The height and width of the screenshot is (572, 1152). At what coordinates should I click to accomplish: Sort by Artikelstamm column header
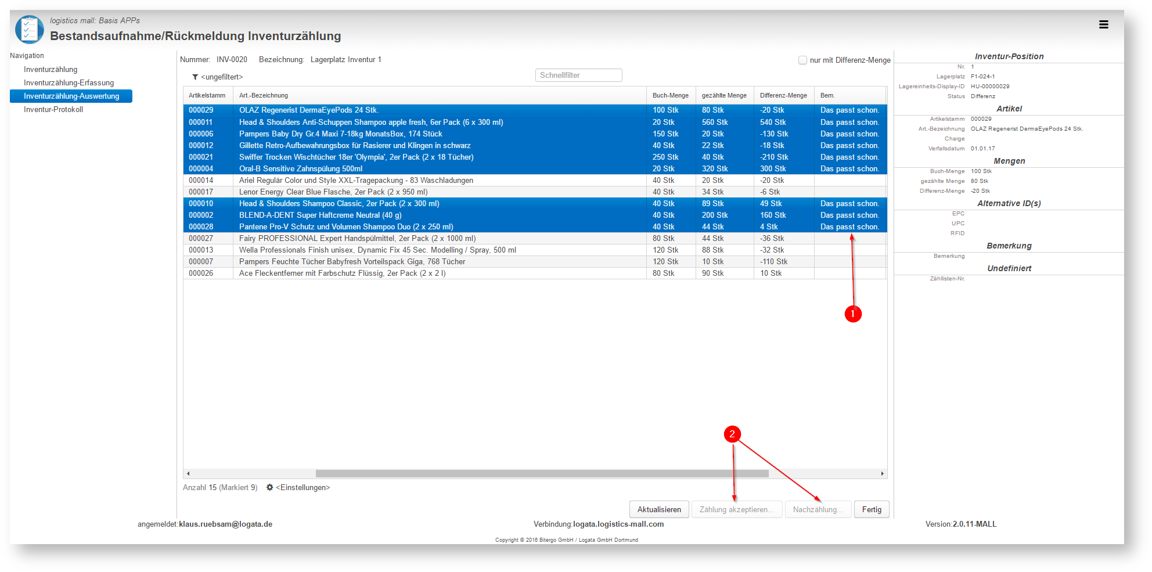click(207, 95)
